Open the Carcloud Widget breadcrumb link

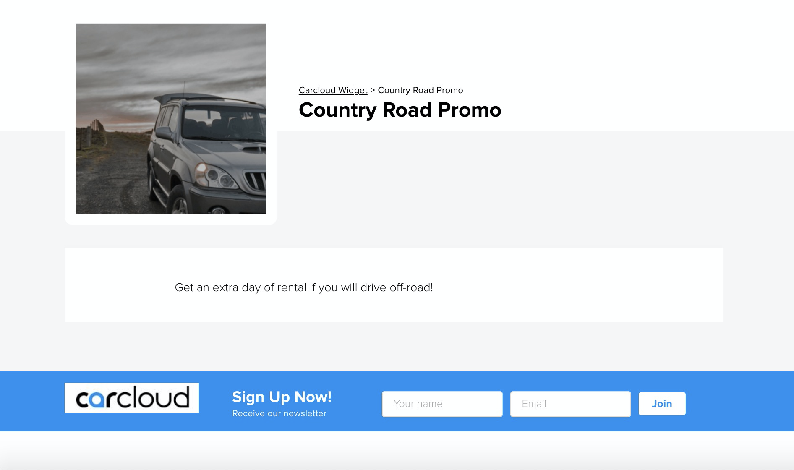[333, 90]
